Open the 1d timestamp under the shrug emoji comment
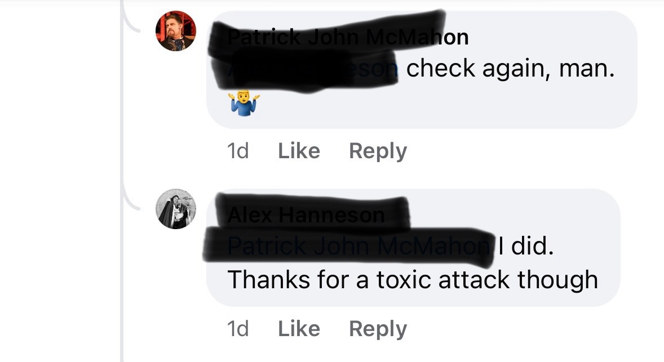Screen dimensions: 664x362 [x=237, y=151]
